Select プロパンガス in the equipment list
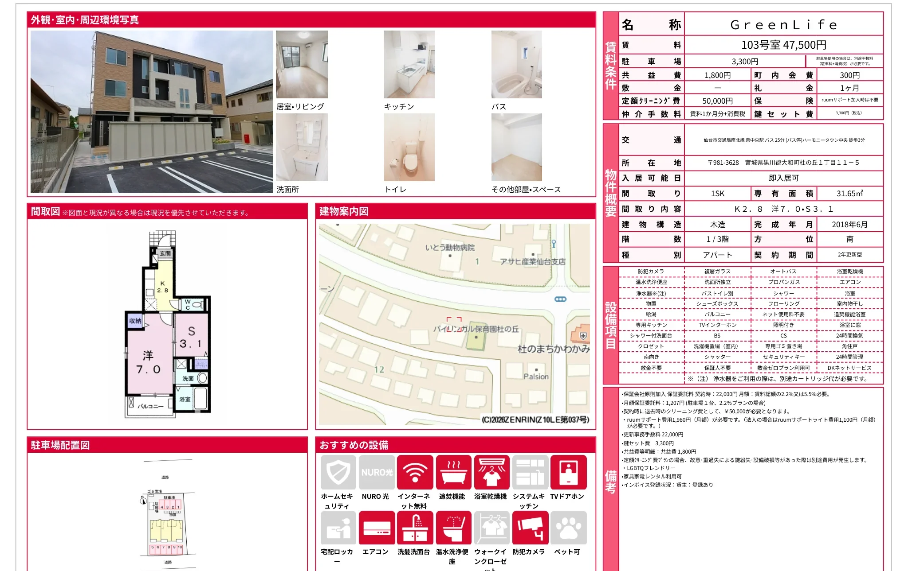912x571 pixels. [783, 282]
